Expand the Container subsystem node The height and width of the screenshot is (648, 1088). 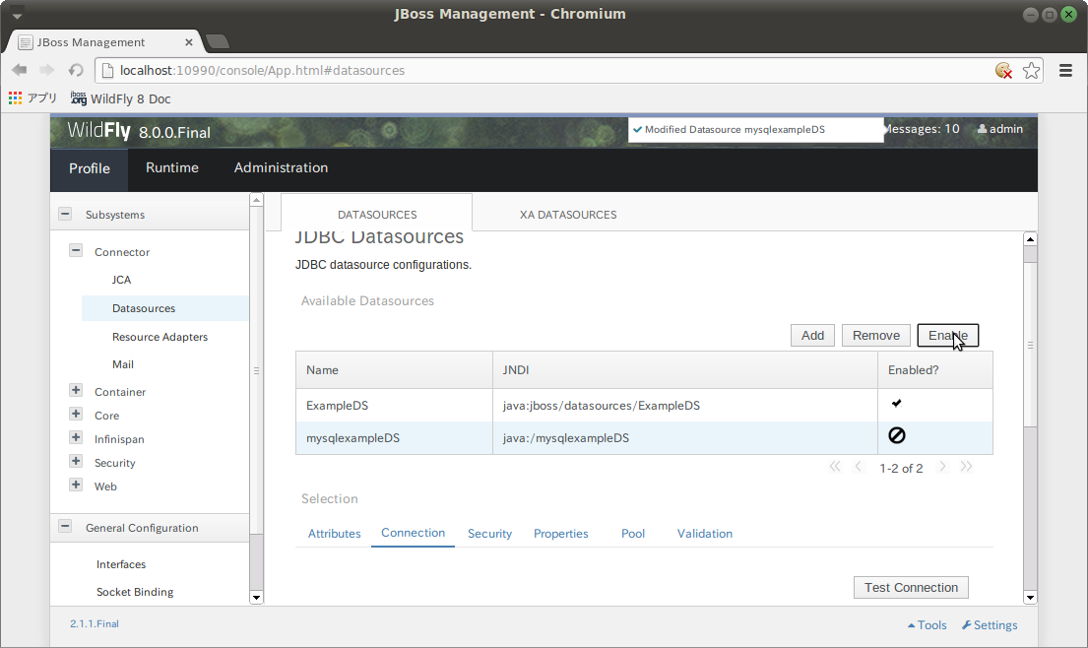click(x=76, y=390)
